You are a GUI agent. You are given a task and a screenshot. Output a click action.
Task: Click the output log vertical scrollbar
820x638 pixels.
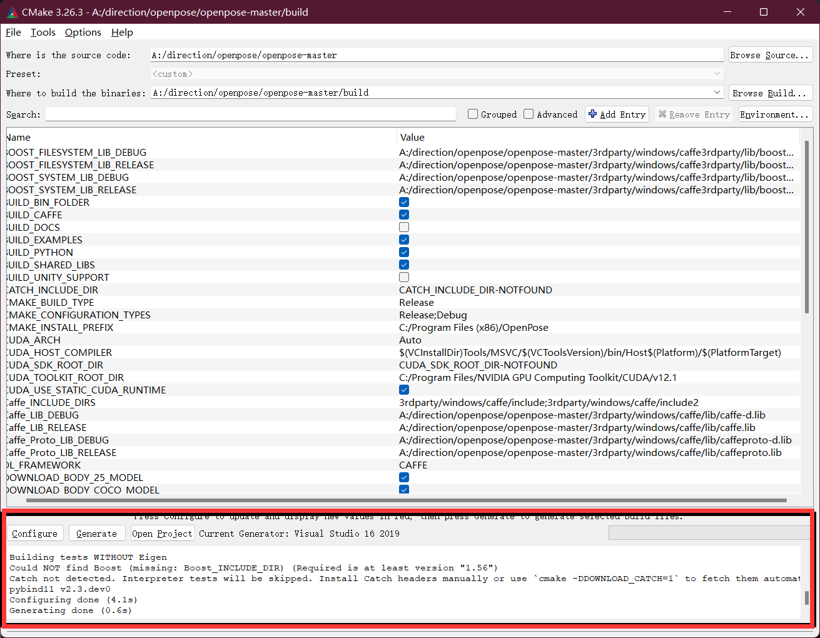[806, 597]
